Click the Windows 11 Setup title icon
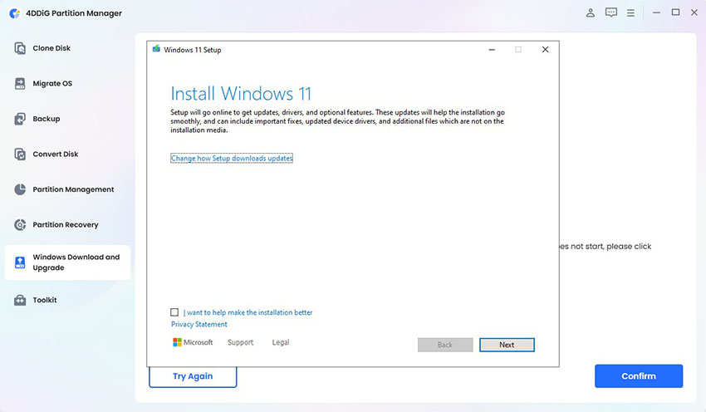Screen dimensions: 706x412 point(156,49)
